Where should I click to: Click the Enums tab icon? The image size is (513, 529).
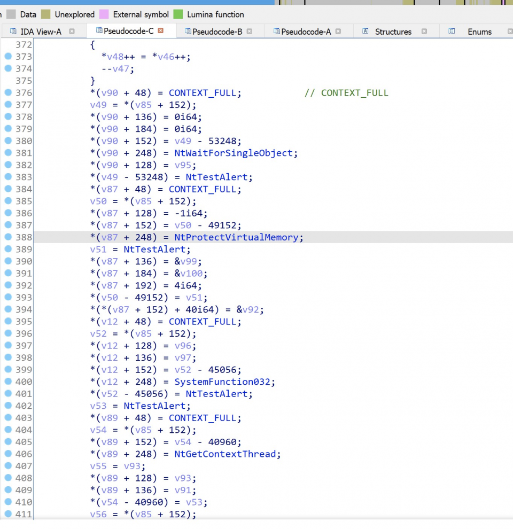(x=452, y=31)
